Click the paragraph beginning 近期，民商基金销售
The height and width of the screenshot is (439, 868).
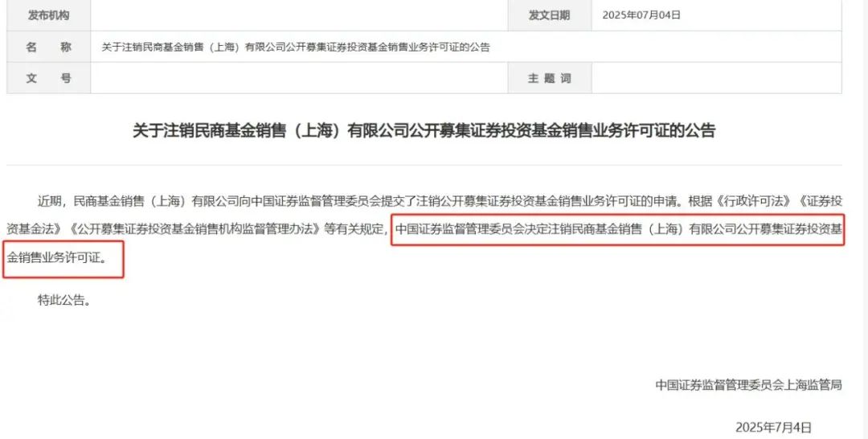click(424, 228)
